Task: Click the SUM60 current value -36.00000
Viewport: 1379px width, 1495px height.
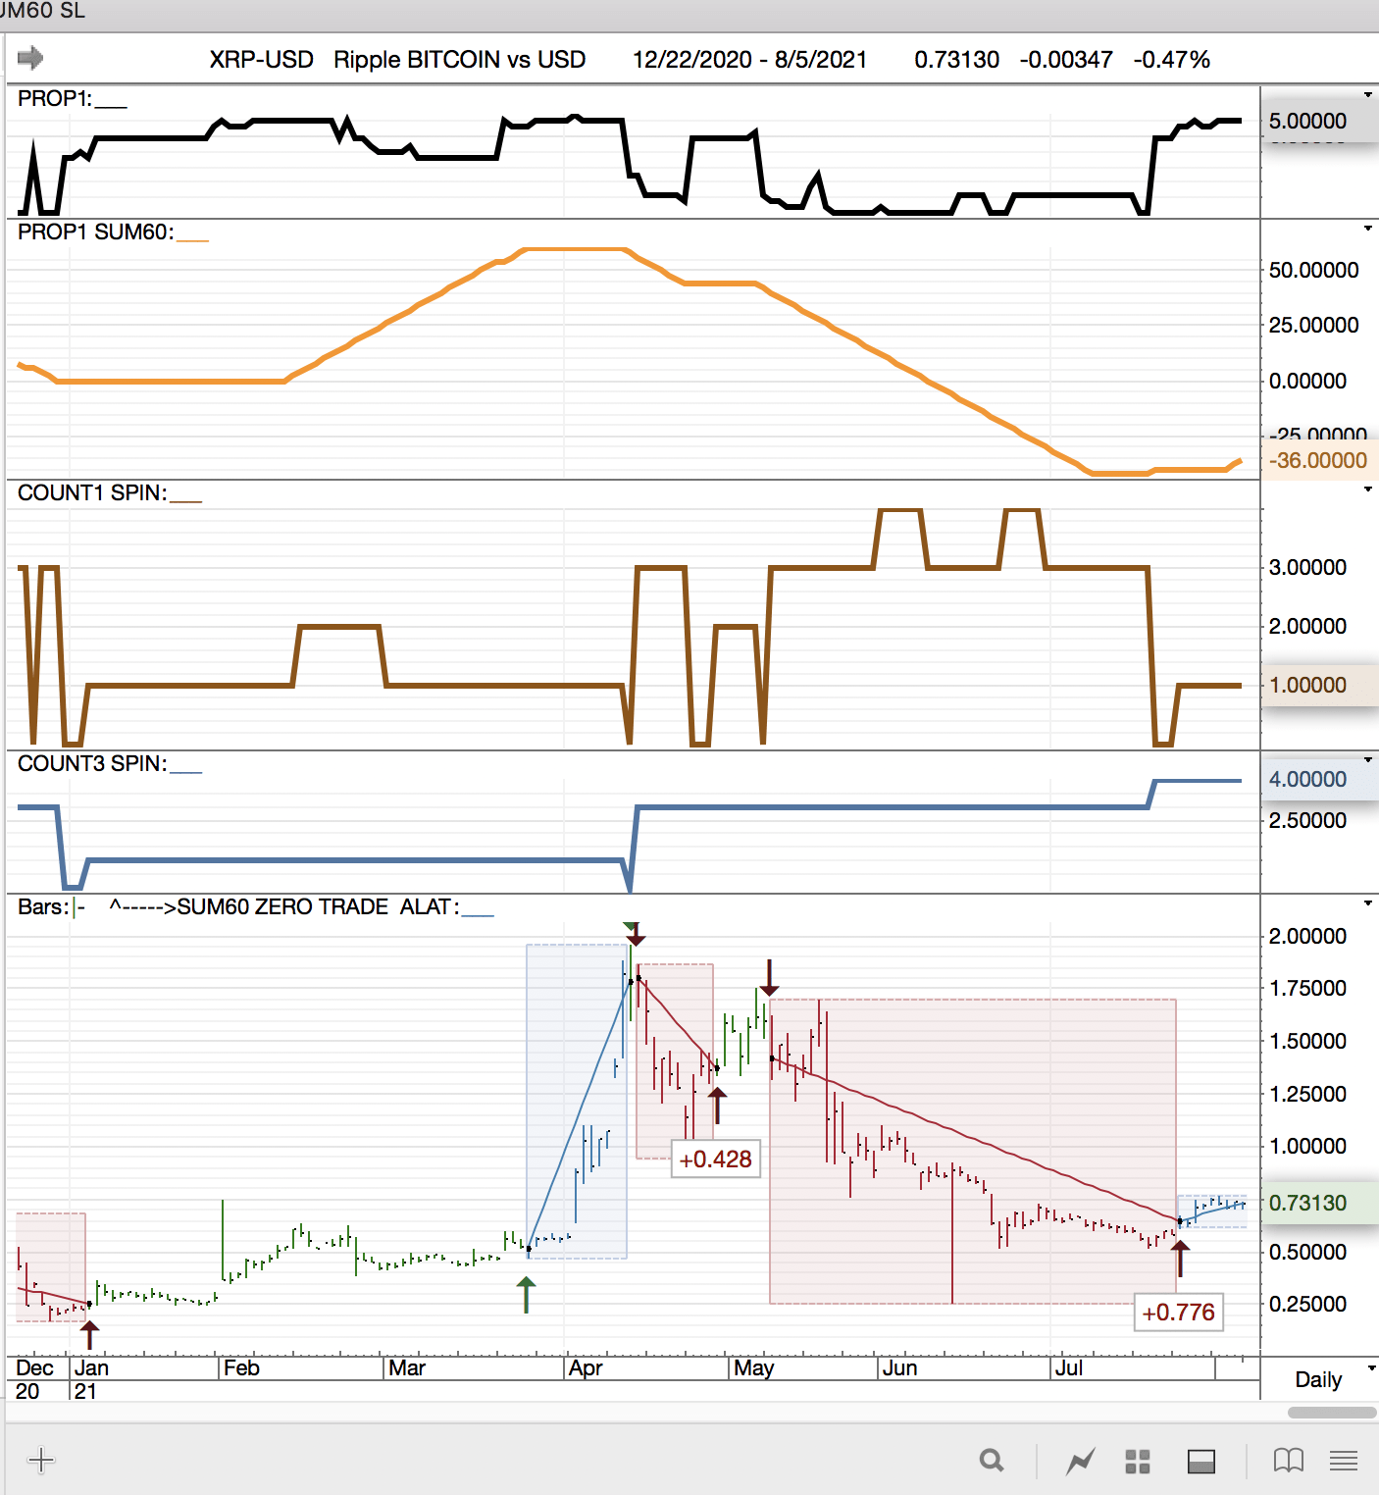Action: (x=1318, y=460)
